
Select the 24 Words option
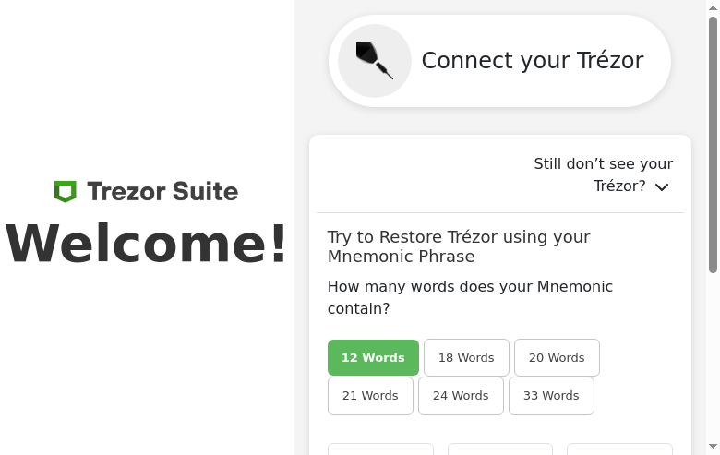pyautogui.click(x=461, y=395)
